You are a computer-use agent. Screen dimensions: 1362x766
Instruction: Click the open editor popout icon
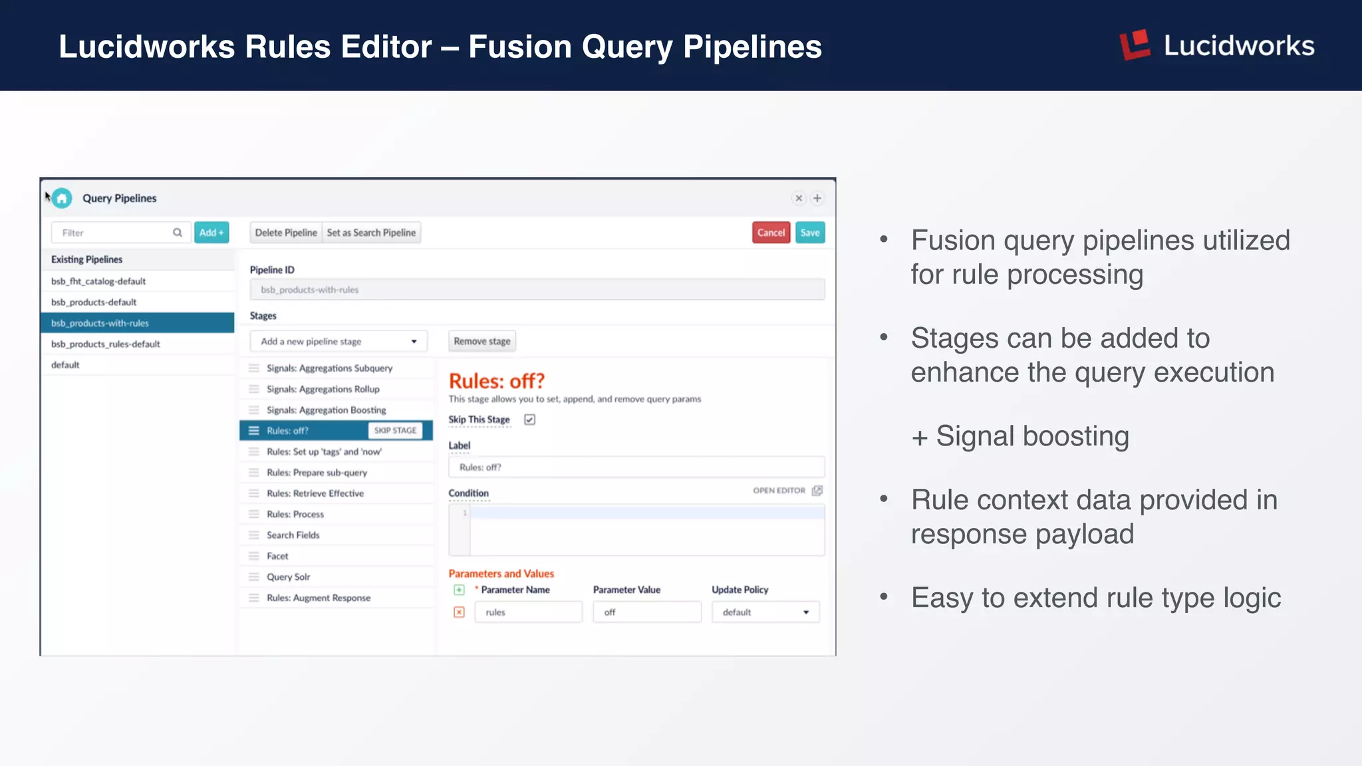(817, 491)
